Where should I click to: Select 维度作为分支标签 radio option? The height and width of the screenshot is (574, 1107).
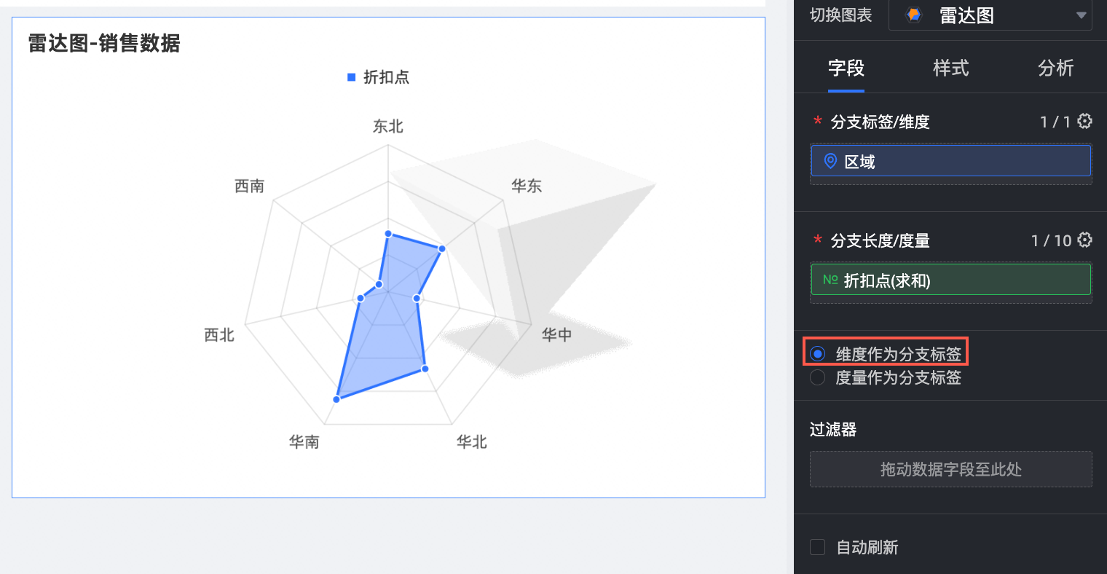(818, 354)
